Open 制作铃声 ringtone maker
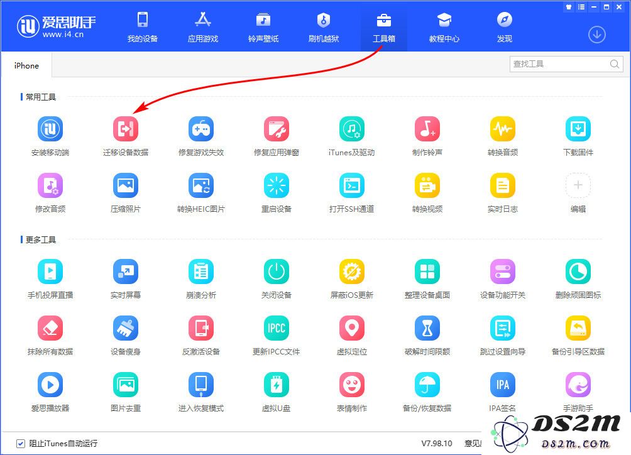Screen dimensions: 631x455 click(427, 129)
